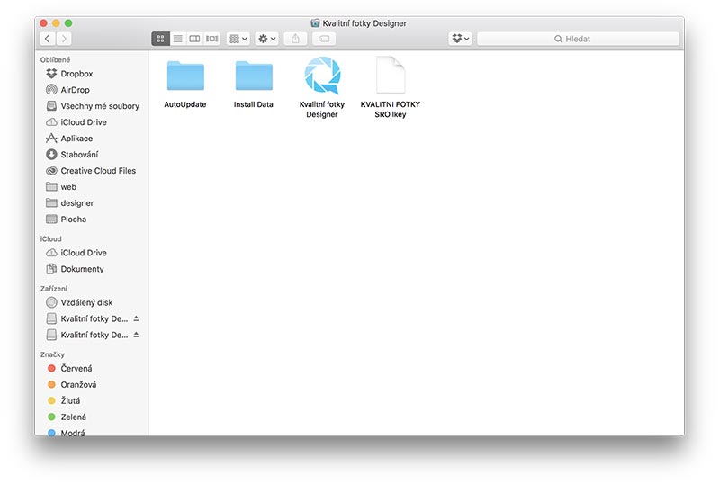Open iCloud Drive under iCloud section
The width and height of the screenshot is (720, 493).
[84, 253]
